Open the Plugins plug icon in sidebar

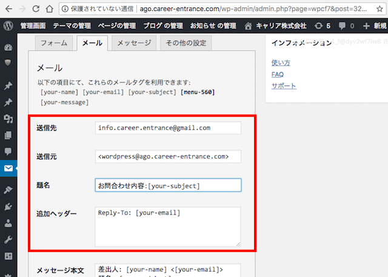coord(8,207)
